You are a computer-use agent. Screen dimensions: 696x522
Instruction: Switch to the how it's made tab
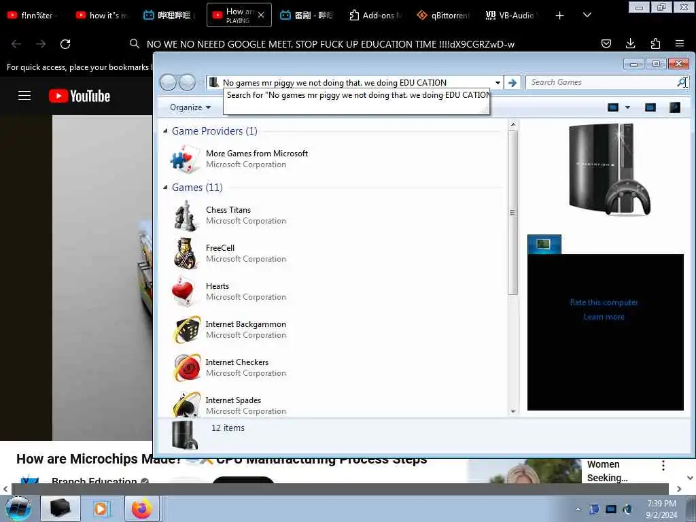(x=102, y=16)
